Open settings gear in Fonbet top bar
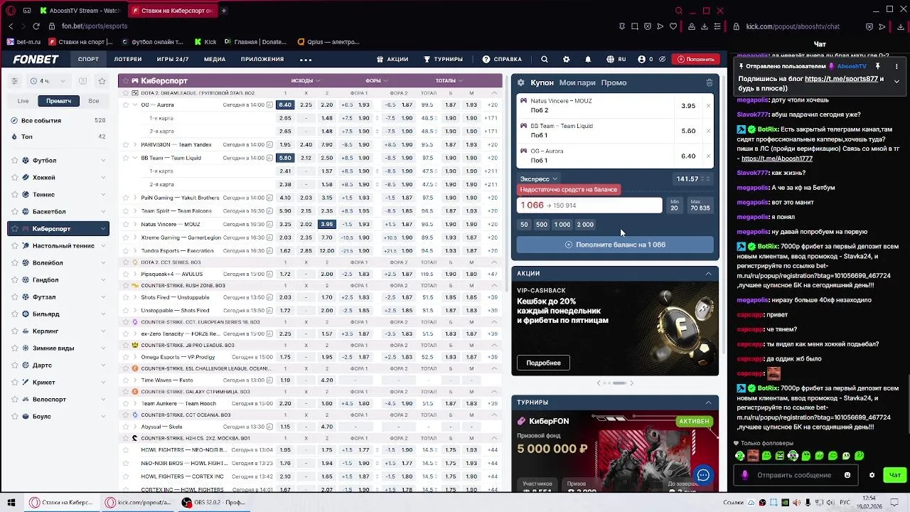 click(566, 59)
